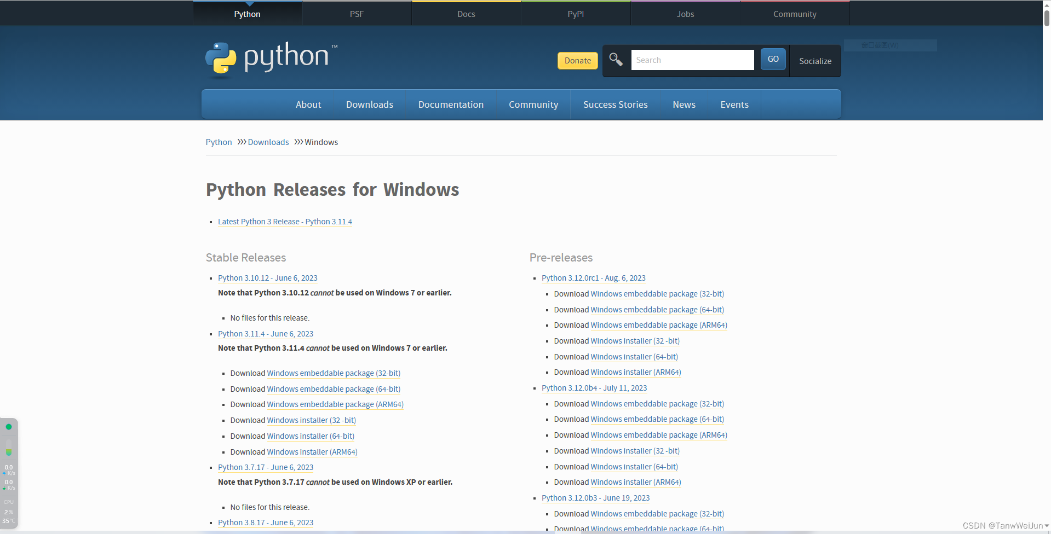The image size is (1051, 534).
Task: Open Python 3.12.0rc1 - Aug. 6, 2023 release
Action: coord(594,278)
